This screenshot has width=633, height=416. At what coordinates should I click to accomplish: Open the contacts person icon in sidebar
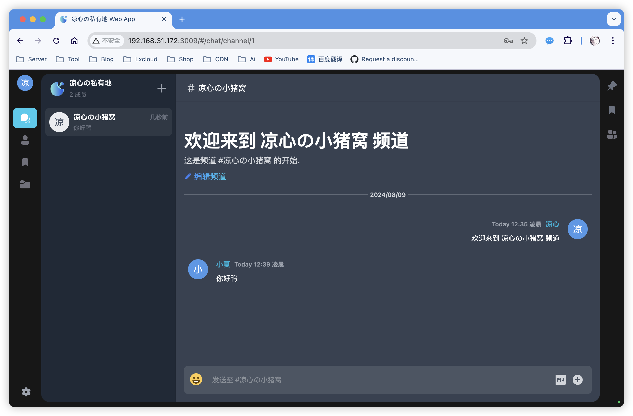coord(25,140)
